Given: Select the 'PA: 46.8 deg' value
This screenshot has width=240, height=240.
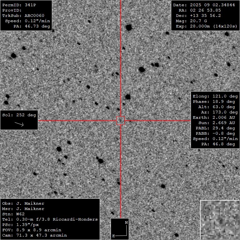Looking at the screenshot, I should pos(218,144).
